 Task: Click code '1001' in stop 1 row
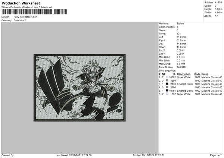coord(197,77)
